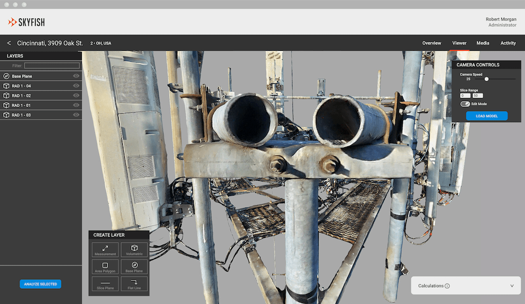The width and height of the screenshot is (525, 304).
Task: Click the Layers panel header
Action: coord(41,56)
